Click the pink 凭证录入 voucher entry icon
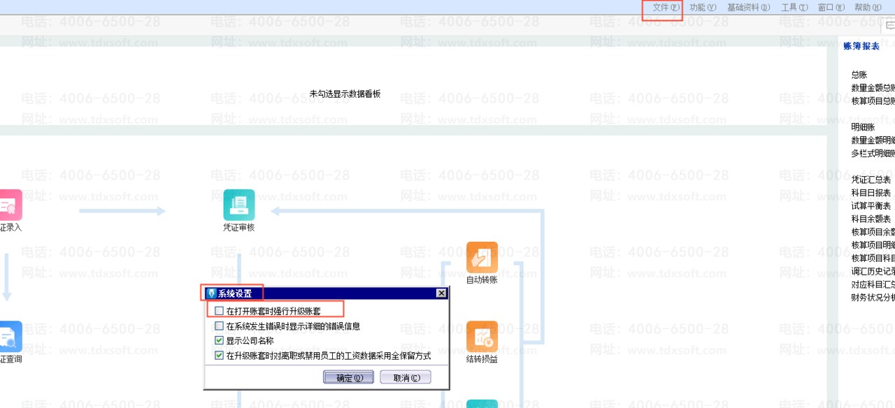 [10, 205]
